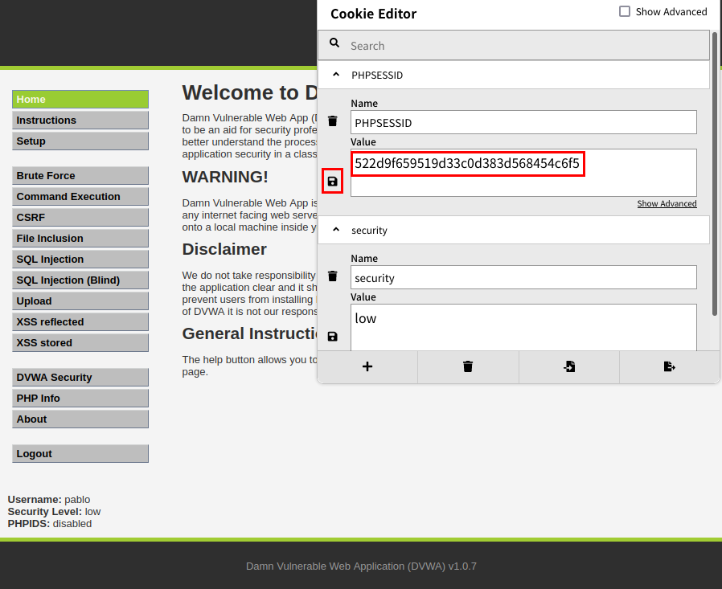The width and height of the screenshot is (722, 589).
Task: Open Command Execution module
Action: [x=80, y=197]
